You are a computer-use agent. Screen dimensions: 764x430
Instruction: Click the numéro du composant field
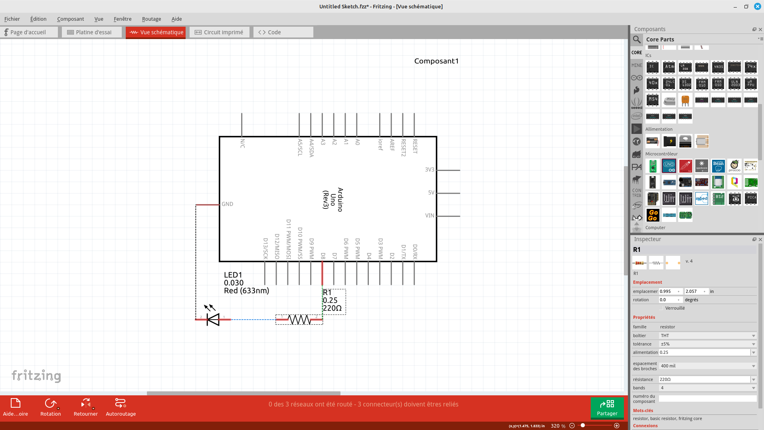(707, 399)
